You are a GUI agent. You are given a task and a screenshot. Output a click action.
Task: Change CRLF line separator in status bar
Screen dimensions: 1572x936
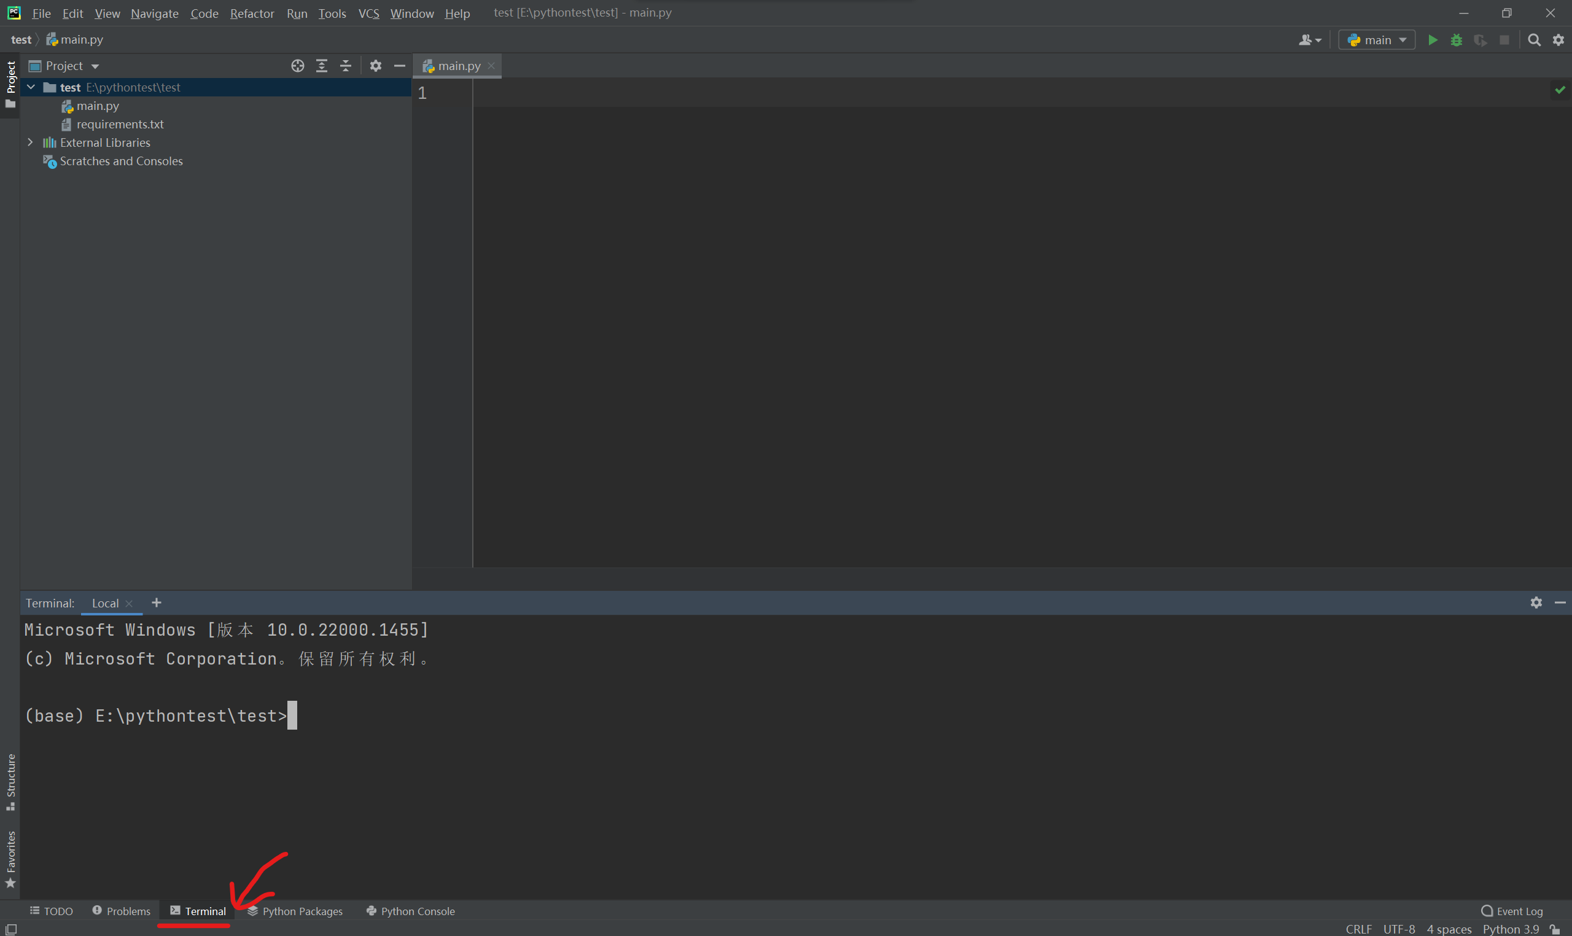[1359, 929]
